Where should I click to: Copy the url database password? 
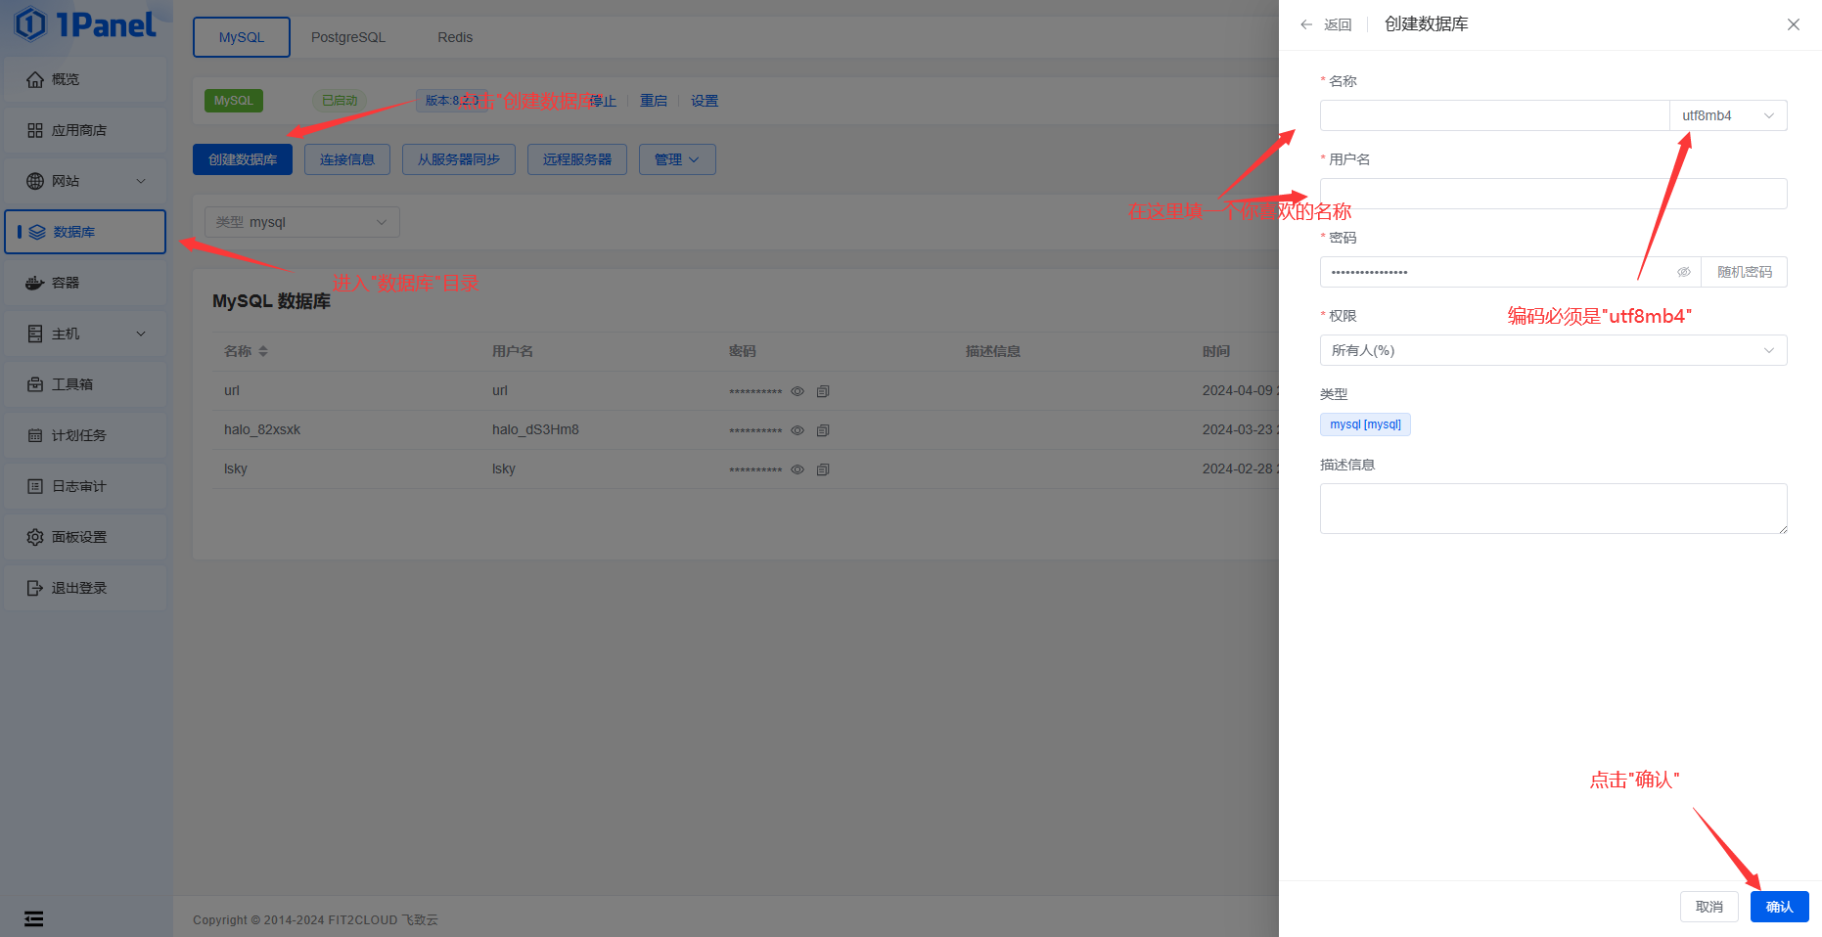pos(823,391)
